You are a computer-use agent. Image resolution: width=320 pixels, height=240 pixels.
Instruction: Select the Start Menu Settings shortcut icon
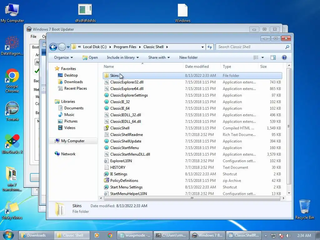point(106,187)
